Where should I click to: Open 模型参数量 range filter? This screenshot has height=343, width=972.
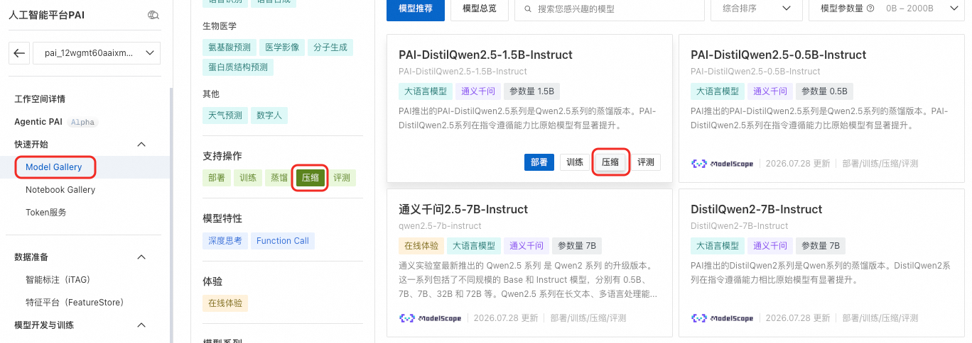(x=885, y=9)
